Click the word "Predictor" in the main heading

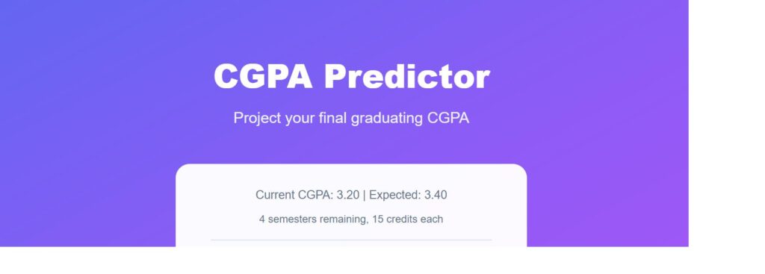click(x=407, y=77)
